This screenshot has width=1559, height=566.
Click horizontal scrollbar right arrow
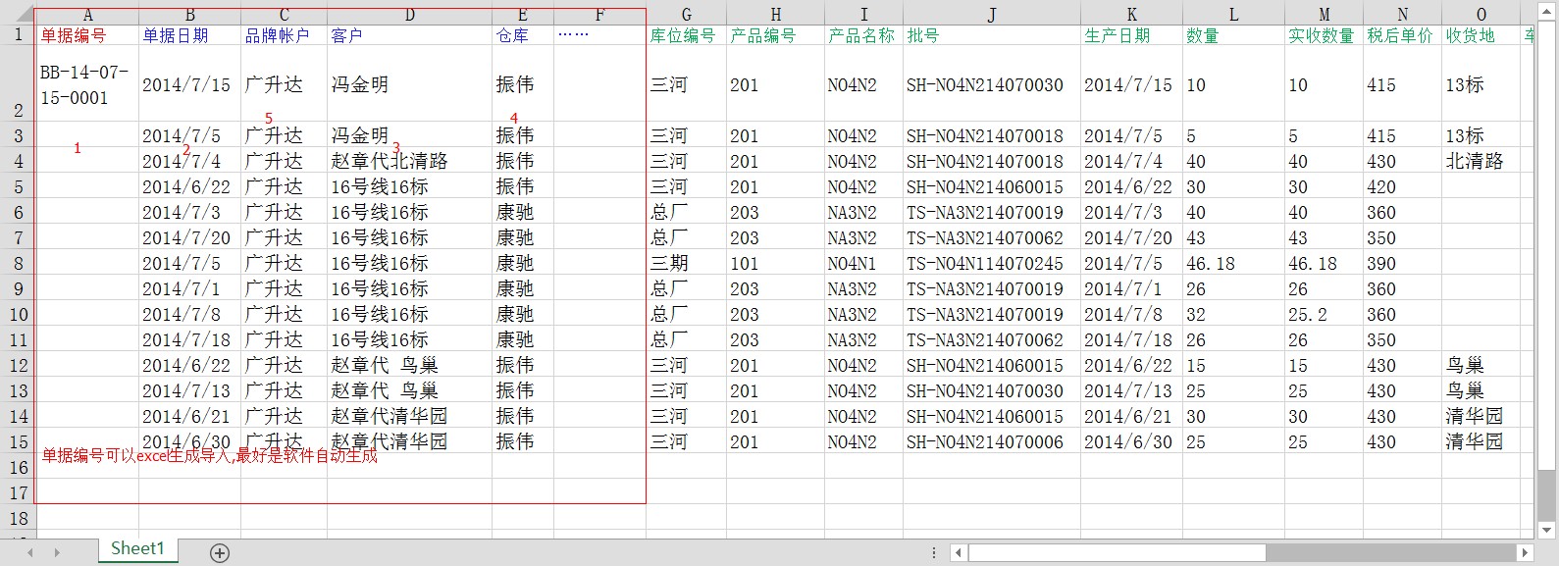pos(1525,553)
